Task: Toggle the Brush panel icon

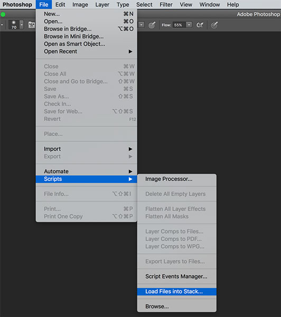Action: 32,25
